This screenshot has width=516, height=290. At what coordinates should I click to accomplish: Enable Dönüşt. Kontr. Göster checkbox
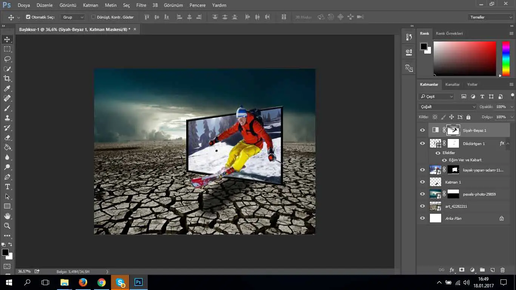click(x=93, y=17)
